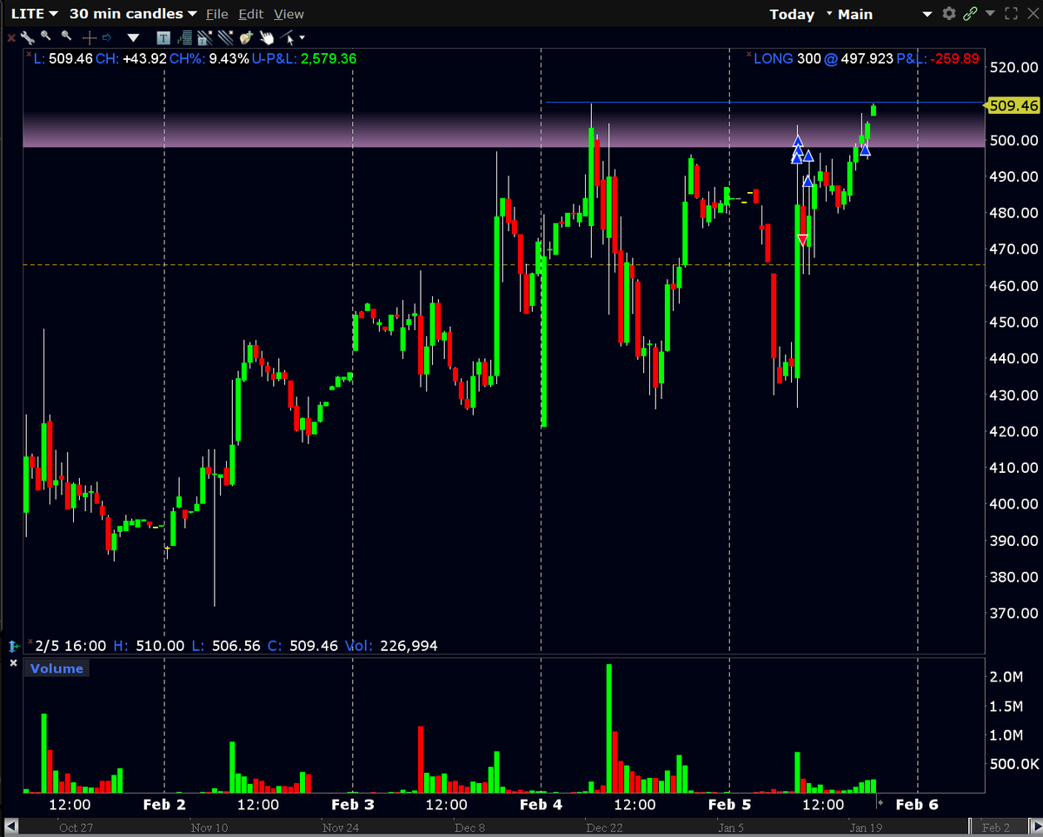Screen dimensions: 1043x837
Task: Open the View menu
Action: pos(289,14)
